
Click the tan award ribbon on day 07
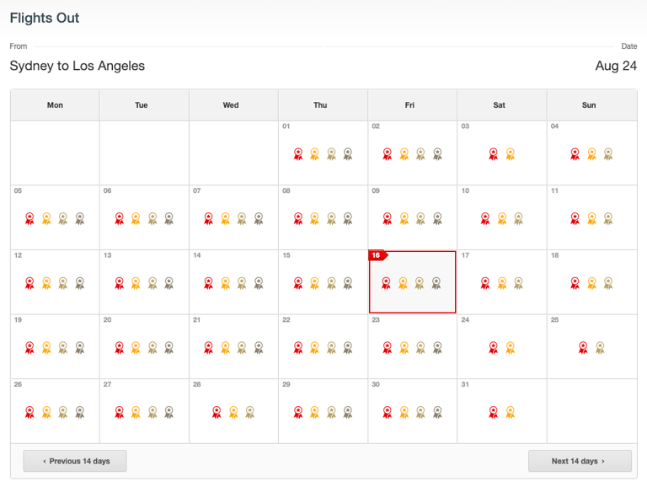click(242, 218)
